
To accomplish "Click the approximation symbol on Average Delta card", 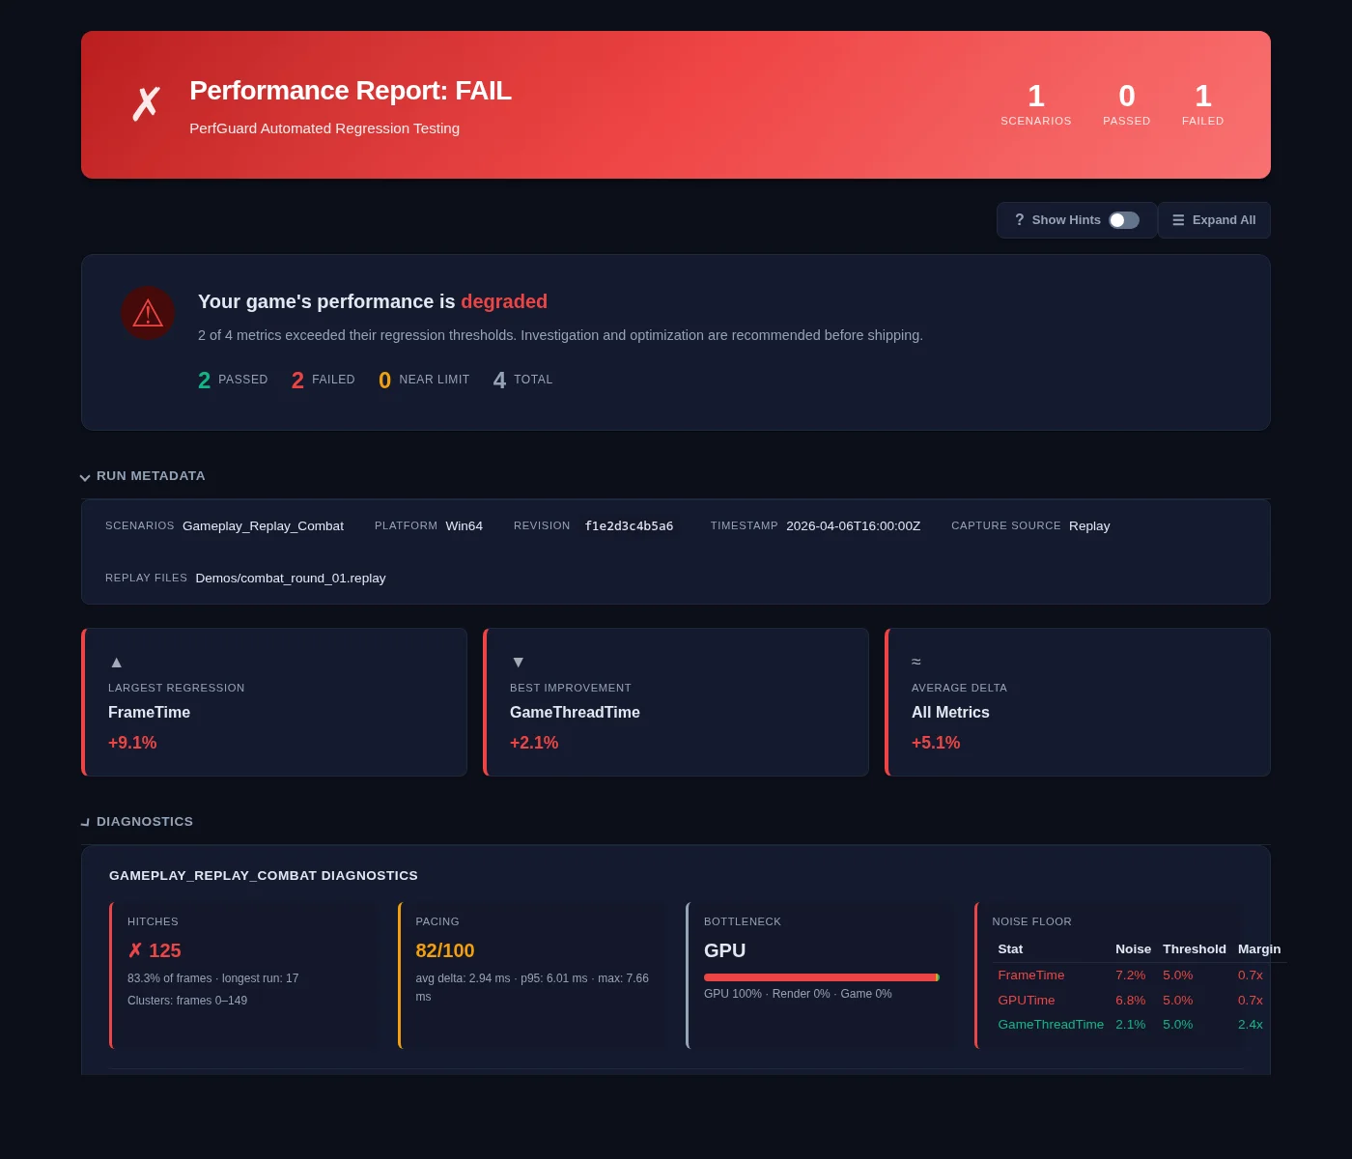I will (915, 661).
